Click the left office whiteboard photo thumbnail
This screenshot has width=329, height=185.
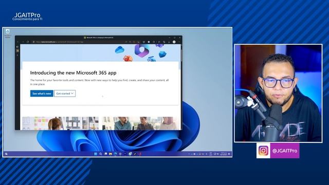[61, 123]
